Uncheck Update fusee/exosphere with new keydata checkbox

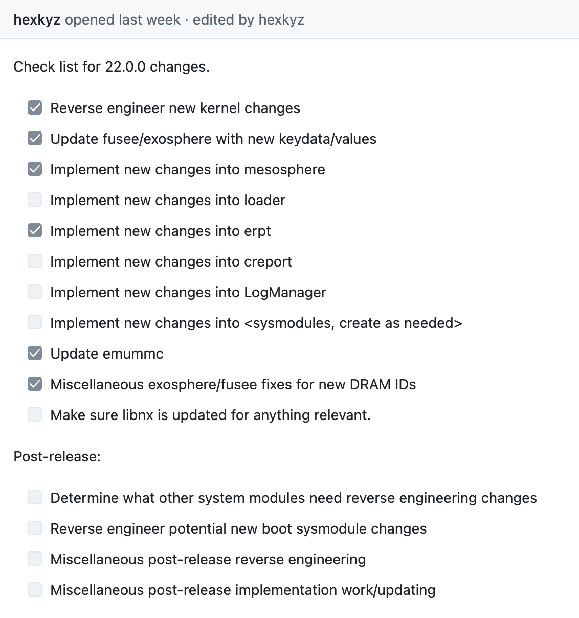pyautogui.click(x=35, y=139)
